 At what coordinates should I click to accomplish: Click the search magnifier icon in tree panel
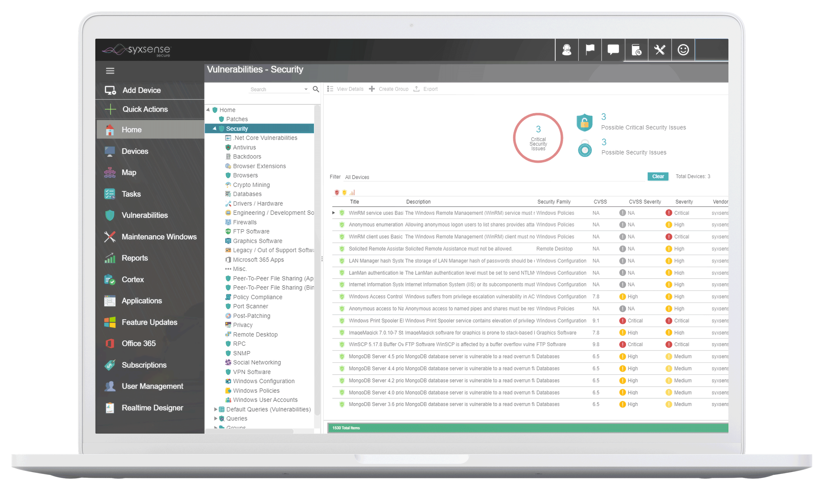coord(316,89)
